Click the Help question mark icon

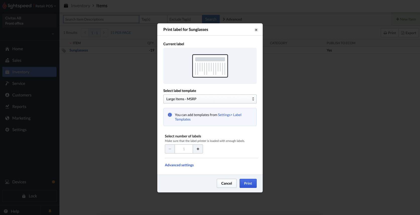coord(6,211)
